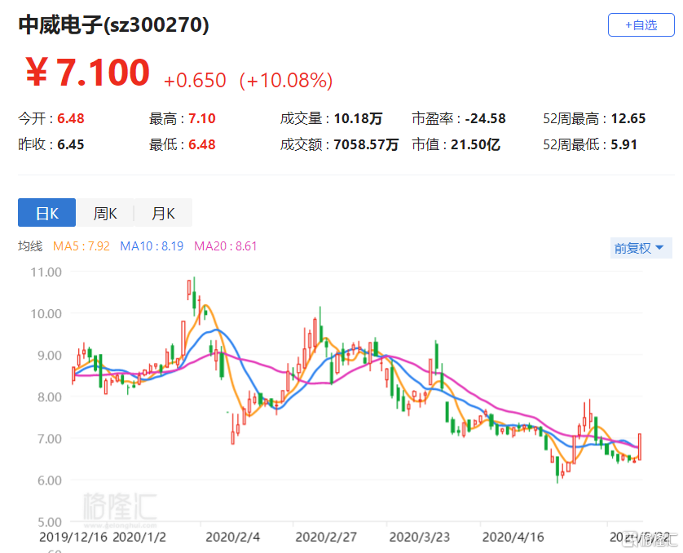Click the latest red candlestick at chart's right end
Image resolution: width=683 pixels, height=553 pixels.
[640, 447]
